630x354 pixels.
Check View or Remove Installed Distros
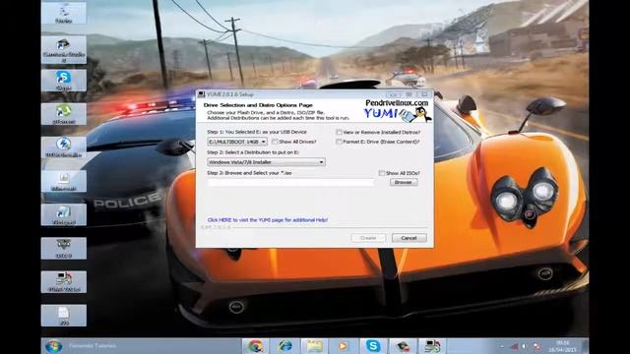click(339, 132)
